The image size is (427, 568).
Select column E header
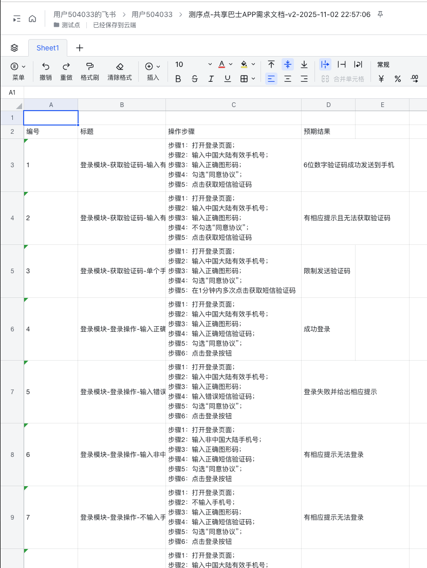coord(382,104)
